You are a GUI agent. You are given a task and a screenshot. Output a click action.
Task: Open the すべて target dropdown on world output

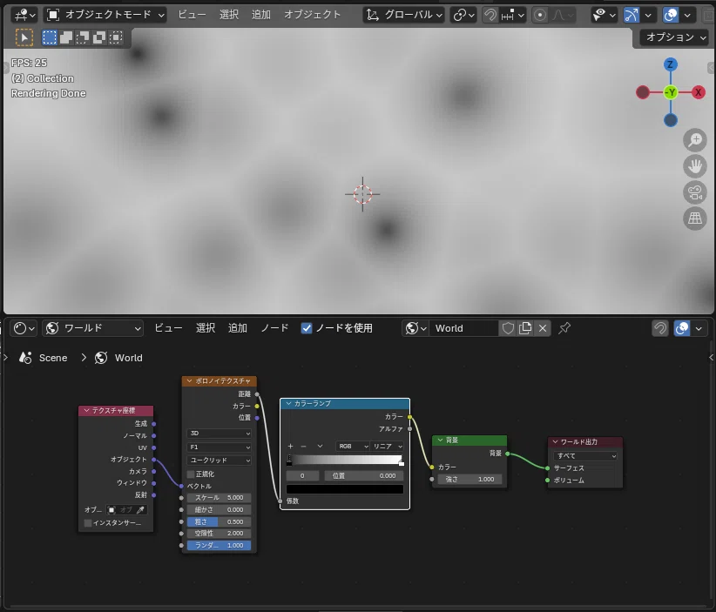point(585,456)
